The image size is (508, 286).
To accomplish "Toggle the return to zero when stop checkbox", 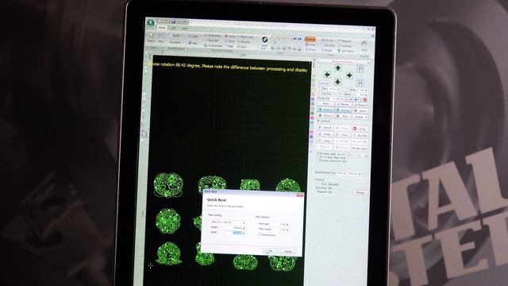I will tap(318, 157).
